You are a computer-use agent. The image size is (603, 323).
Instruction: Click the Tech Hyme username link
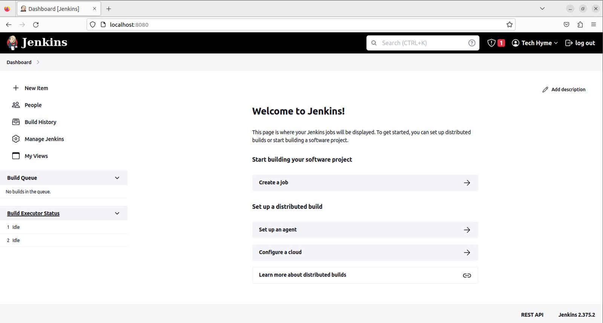(537, 43)
